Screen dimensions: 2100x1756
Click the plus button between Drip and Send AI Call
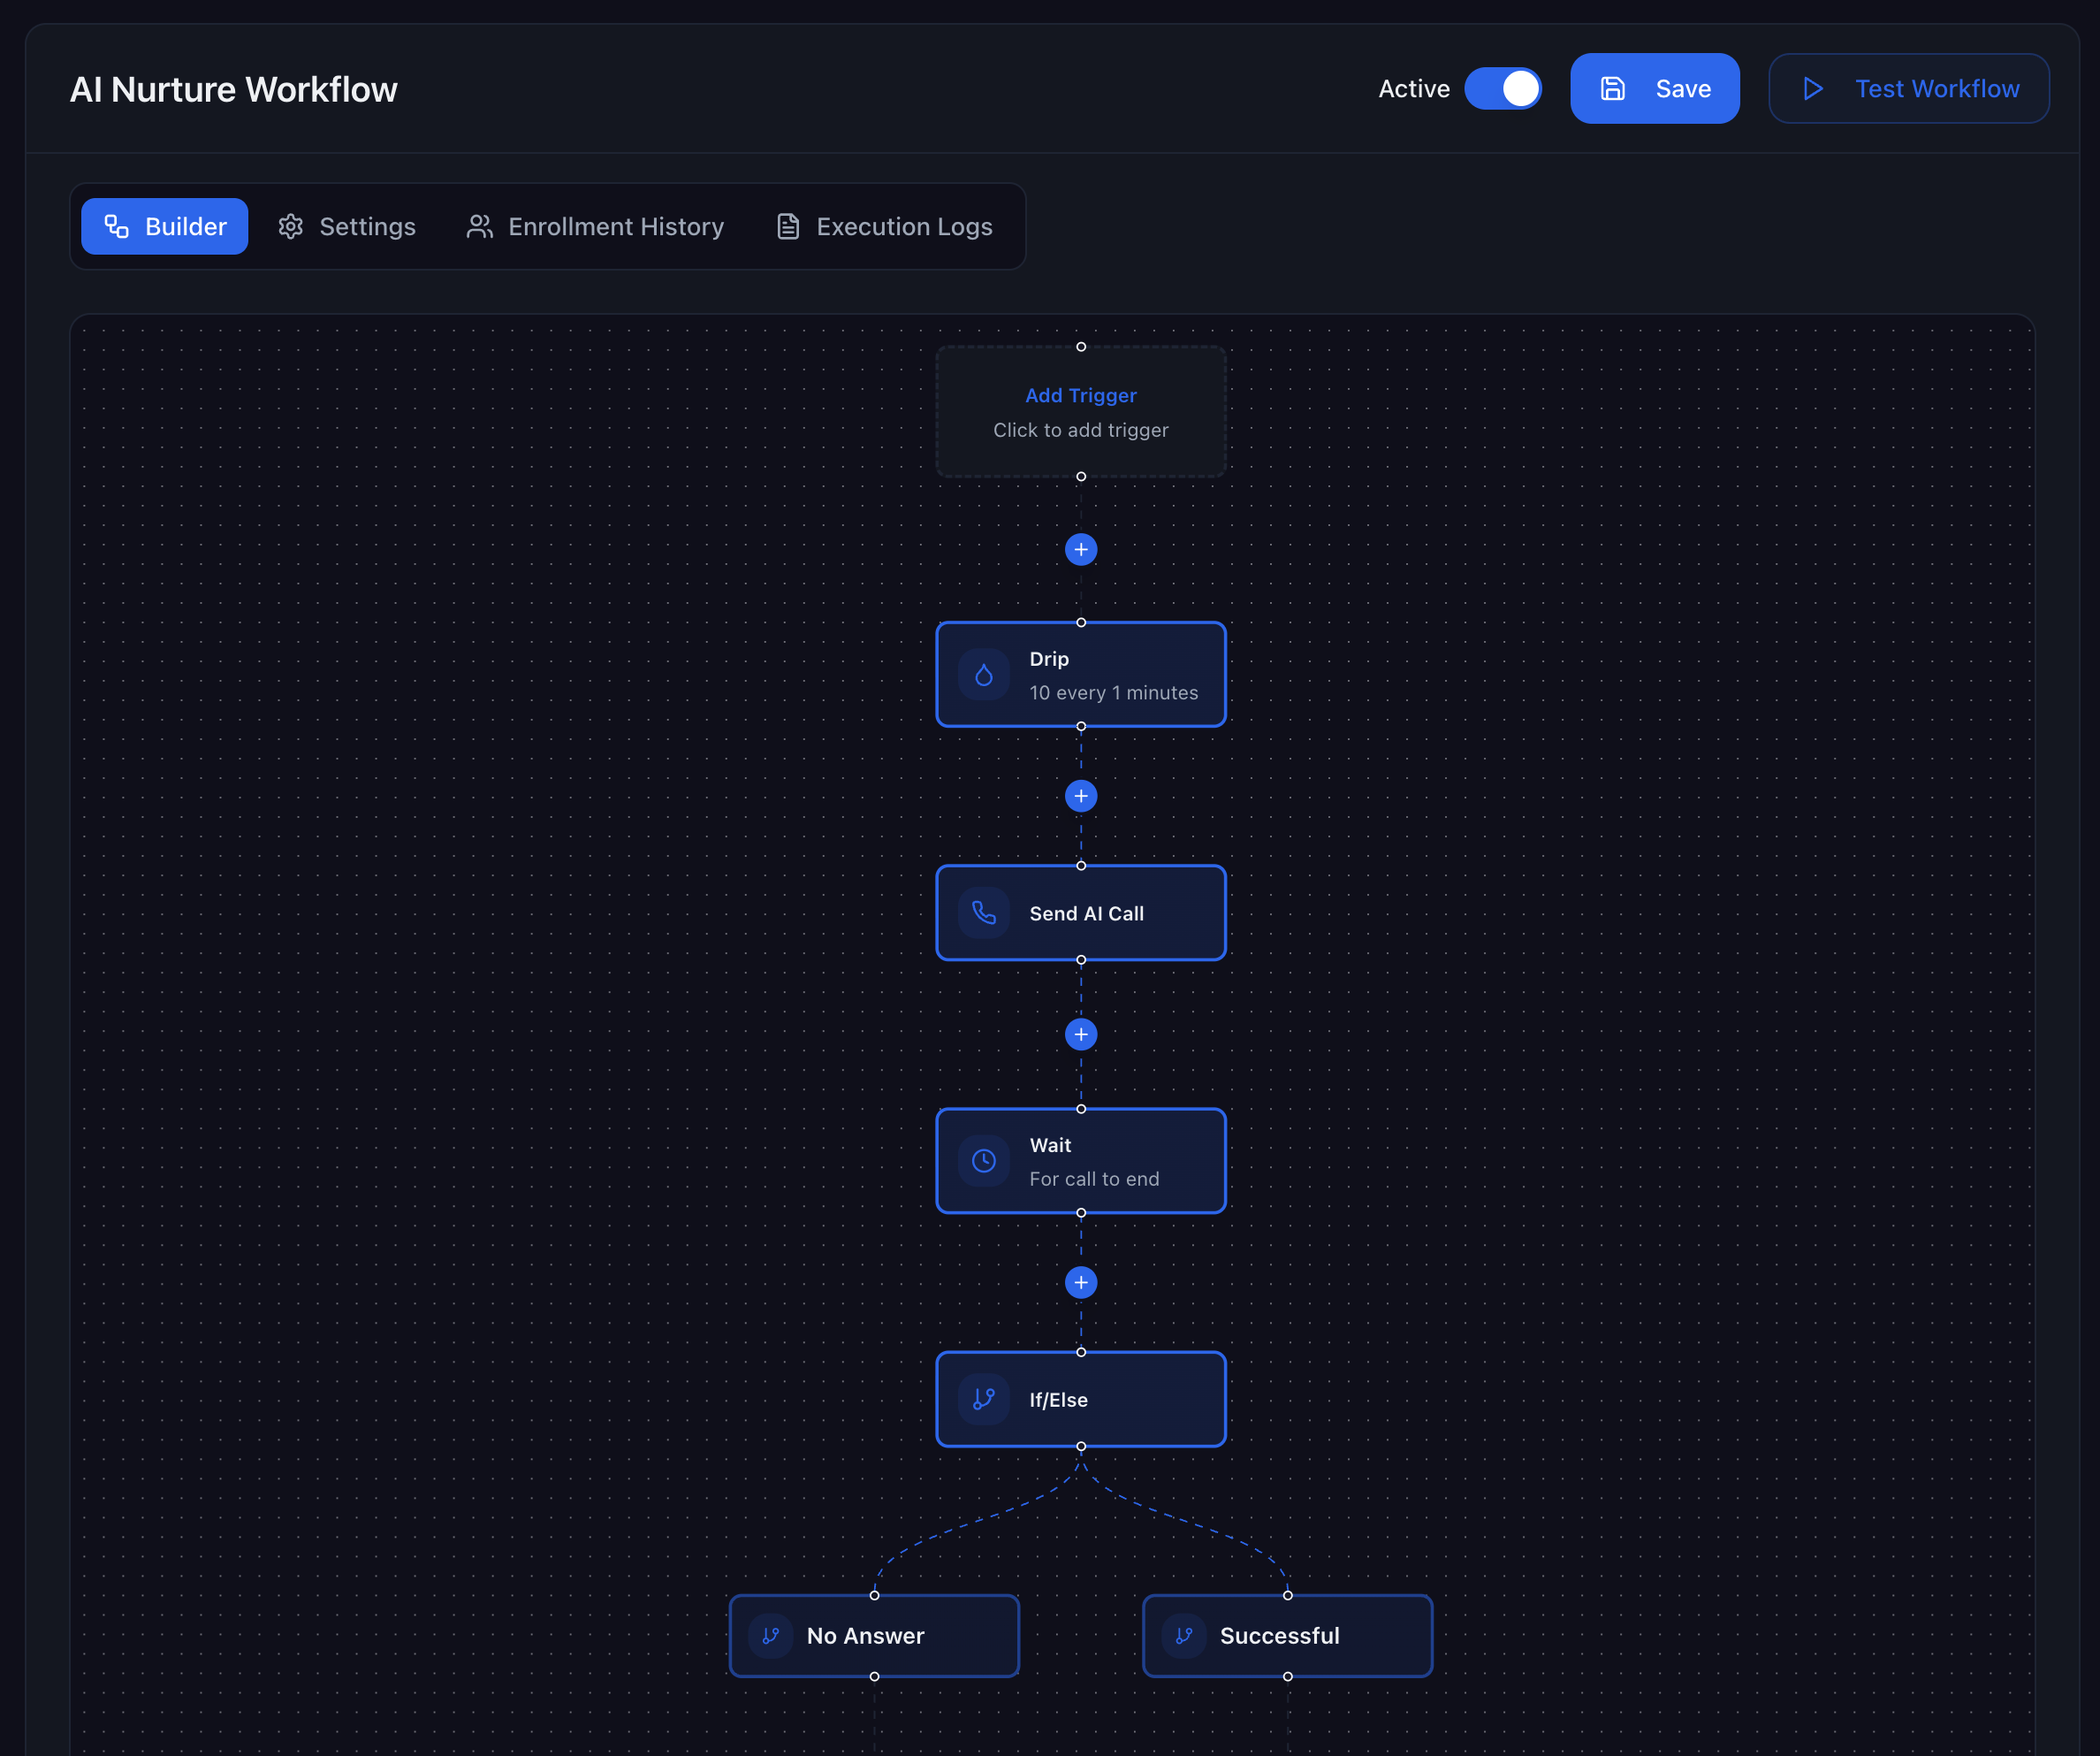[1081, 796]
